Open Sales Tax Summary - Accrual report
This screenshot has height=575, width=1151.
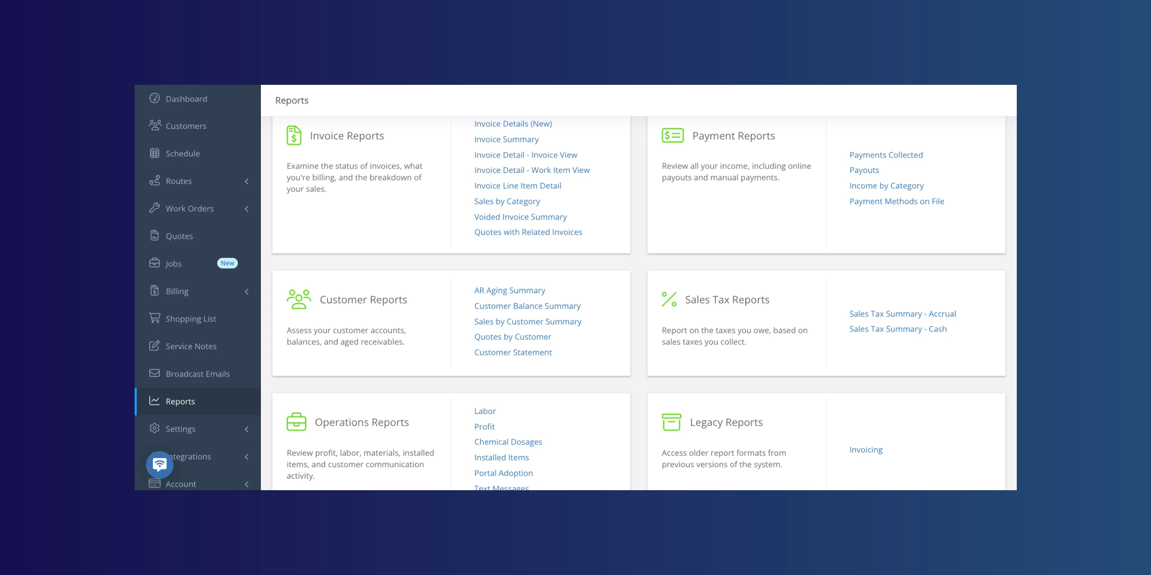click(902, 314)
